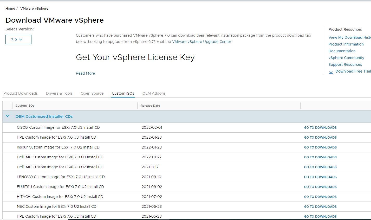Click the Custom ISOs column header

25,106
